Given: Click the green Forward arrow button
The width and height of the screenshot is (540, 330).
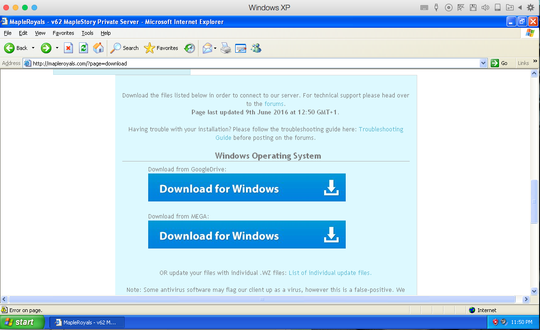Looking at the screenshot, I should (x=46, y=48).
